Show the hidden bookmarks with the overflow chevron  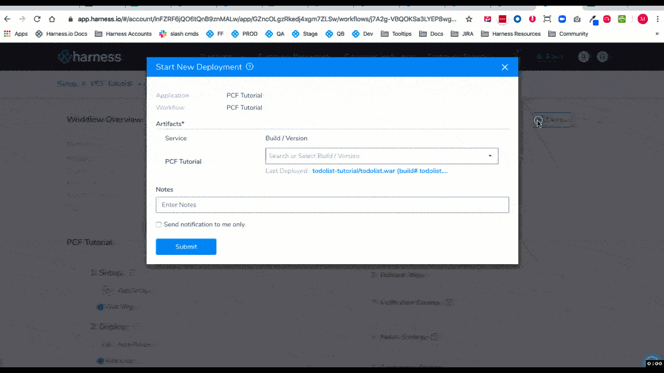657,34
